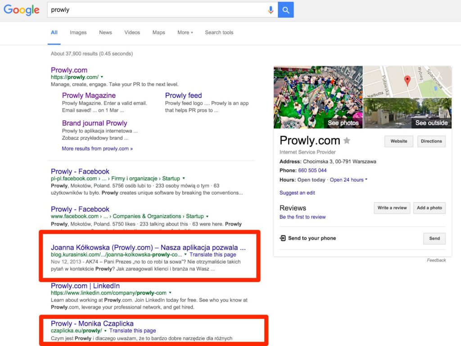Click the microphone voice search icon

pyautogui.click(x=271, y=10)
